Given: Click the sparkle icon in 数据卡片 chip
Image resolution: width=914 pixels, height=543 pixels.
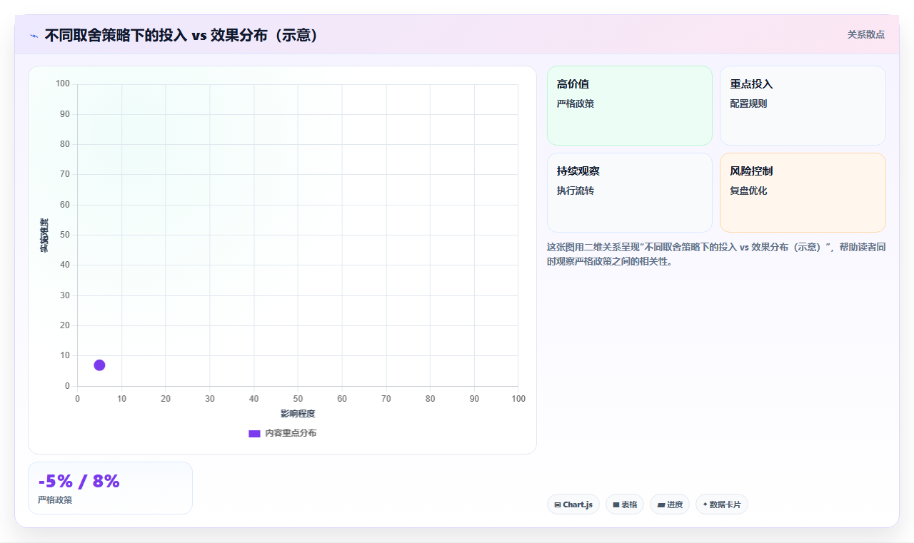Looking at the screenshot, I should tap(705, 504).
